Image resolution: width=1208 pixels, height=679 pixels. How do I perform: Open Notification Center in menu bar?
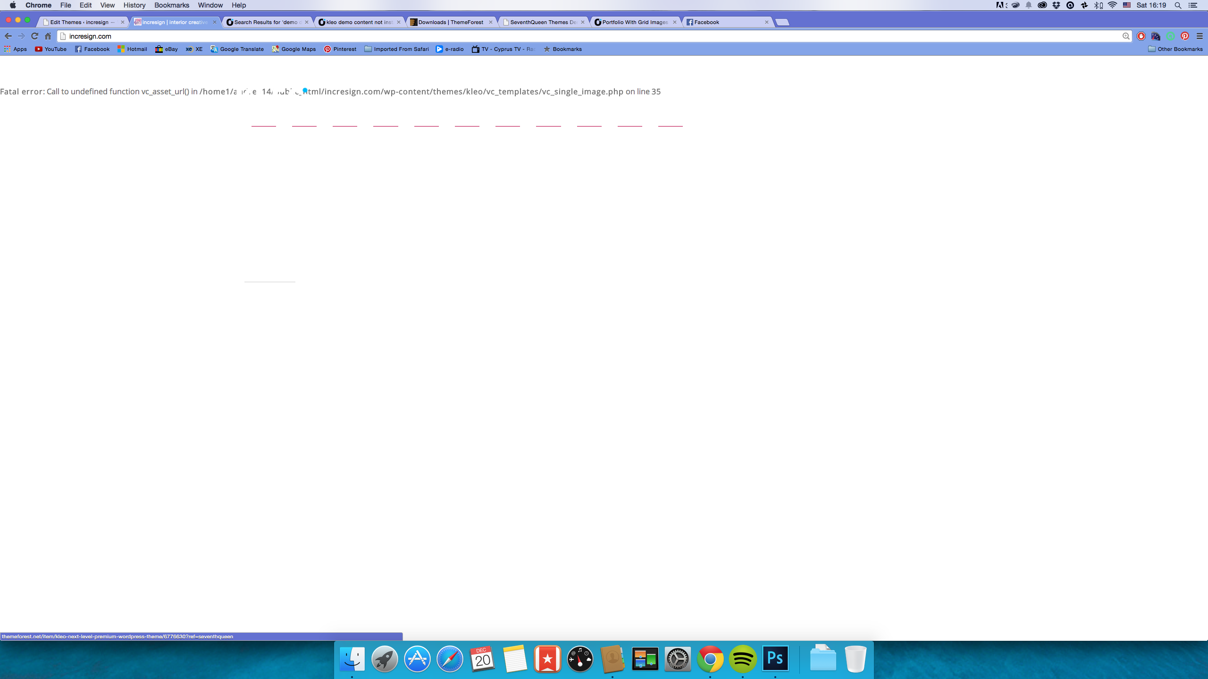[1192, 5]
